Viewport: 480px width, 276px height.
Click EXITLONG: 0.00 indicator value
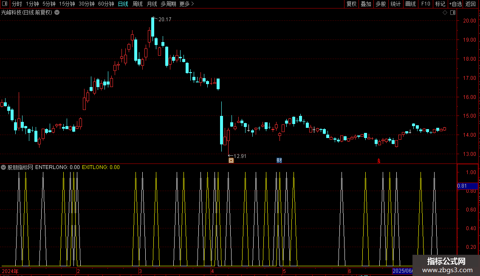click(101, 167)
